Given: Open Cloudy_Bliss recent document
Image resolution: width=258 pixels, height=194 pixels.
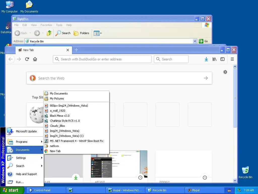Looking at the screenshot, I should pos(76,126).
